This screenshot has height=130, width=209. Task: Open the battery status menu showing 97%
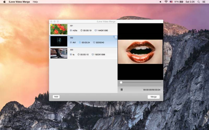pos(179,2)
